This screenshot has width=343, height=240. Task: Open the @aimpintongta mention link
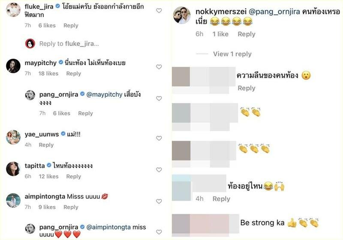click(108, 227)
